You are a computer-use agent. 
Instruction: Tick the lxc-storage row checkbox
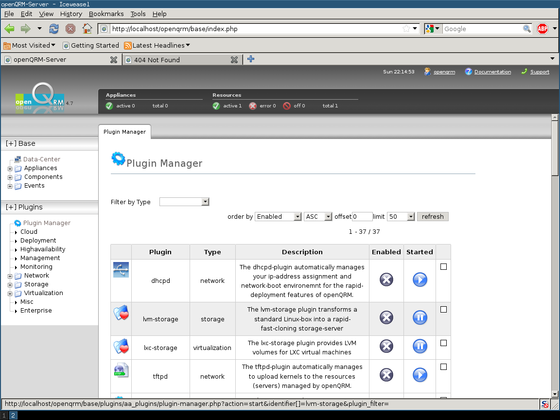click(443, 343)
